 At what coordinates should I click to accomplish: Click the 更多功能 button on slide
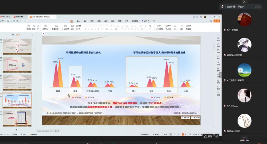[196, 118]
